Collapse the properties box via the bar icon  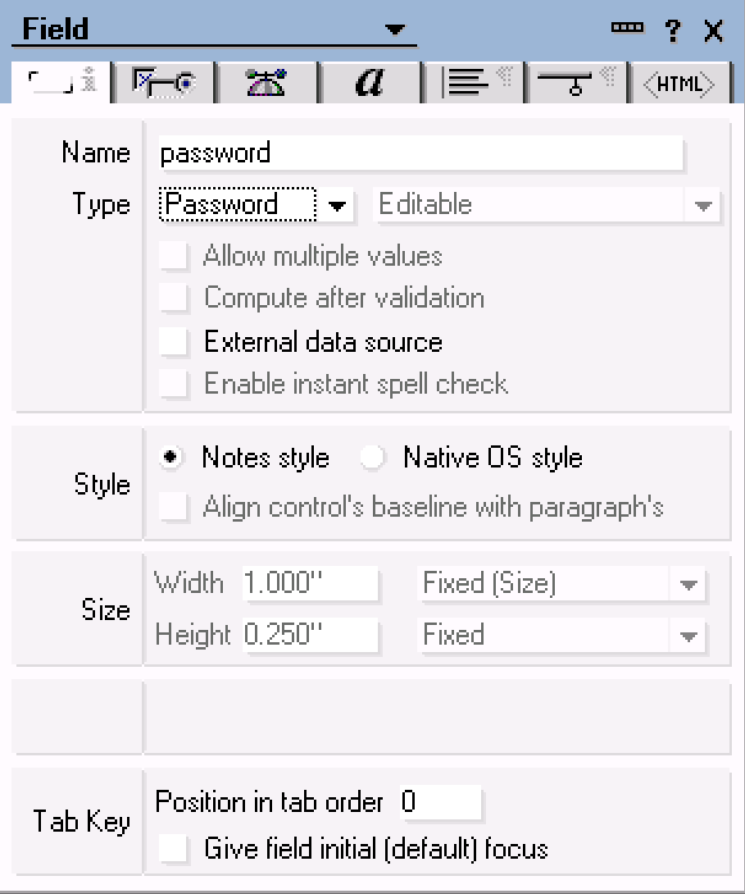[x=627, y=27]
